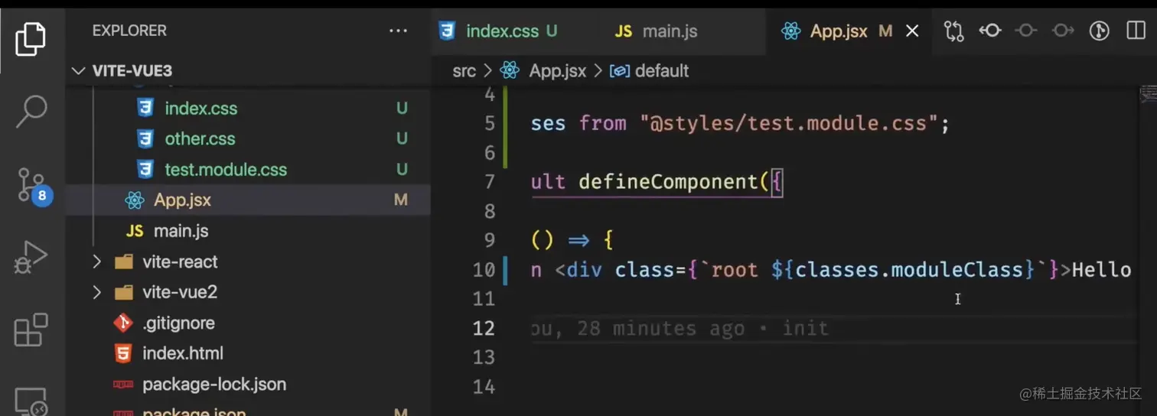Click defineComponent on line 7
Viewport: 1157px width, 416px height.
tap(668, 182)
